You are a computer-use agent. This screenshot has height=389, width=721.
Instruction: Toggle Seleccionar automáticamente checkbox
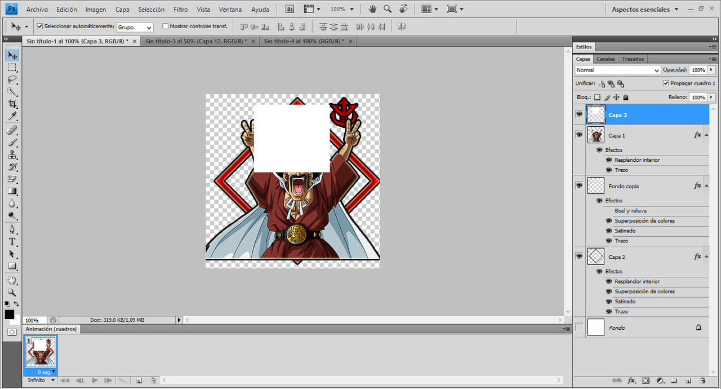(x=40, y=26)
